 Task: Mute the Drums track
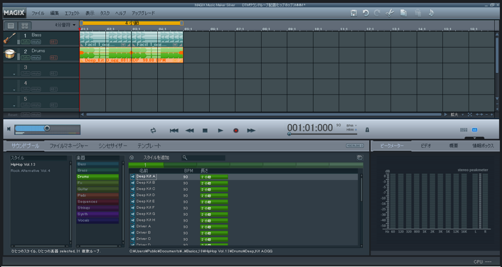point(36,57)
